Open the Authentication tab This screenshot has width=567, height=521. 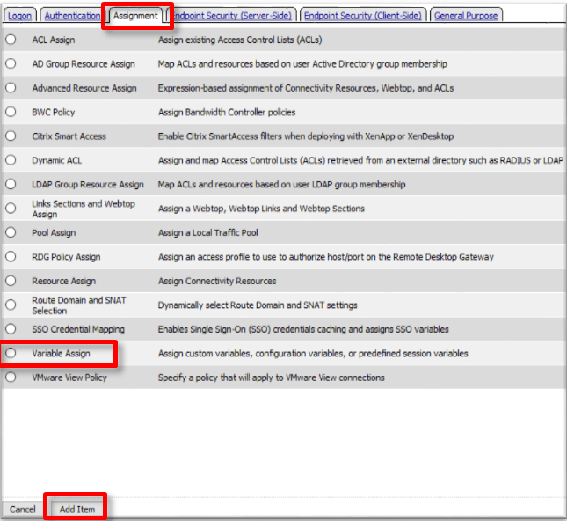71,16
